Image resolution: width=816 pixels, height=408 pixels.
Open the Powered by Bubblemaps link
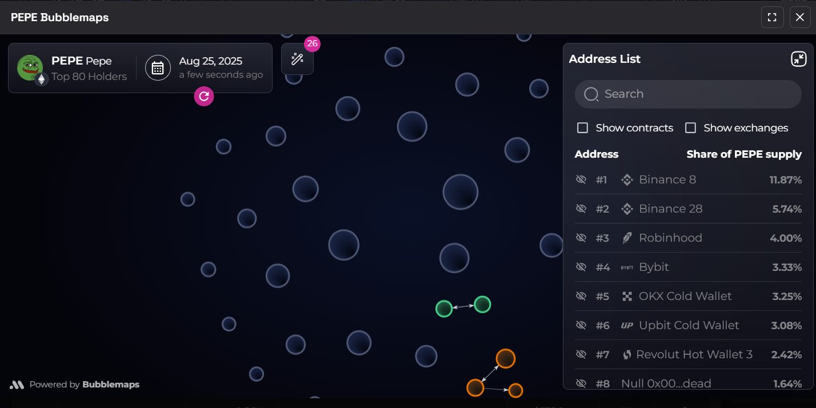(84, 385)
